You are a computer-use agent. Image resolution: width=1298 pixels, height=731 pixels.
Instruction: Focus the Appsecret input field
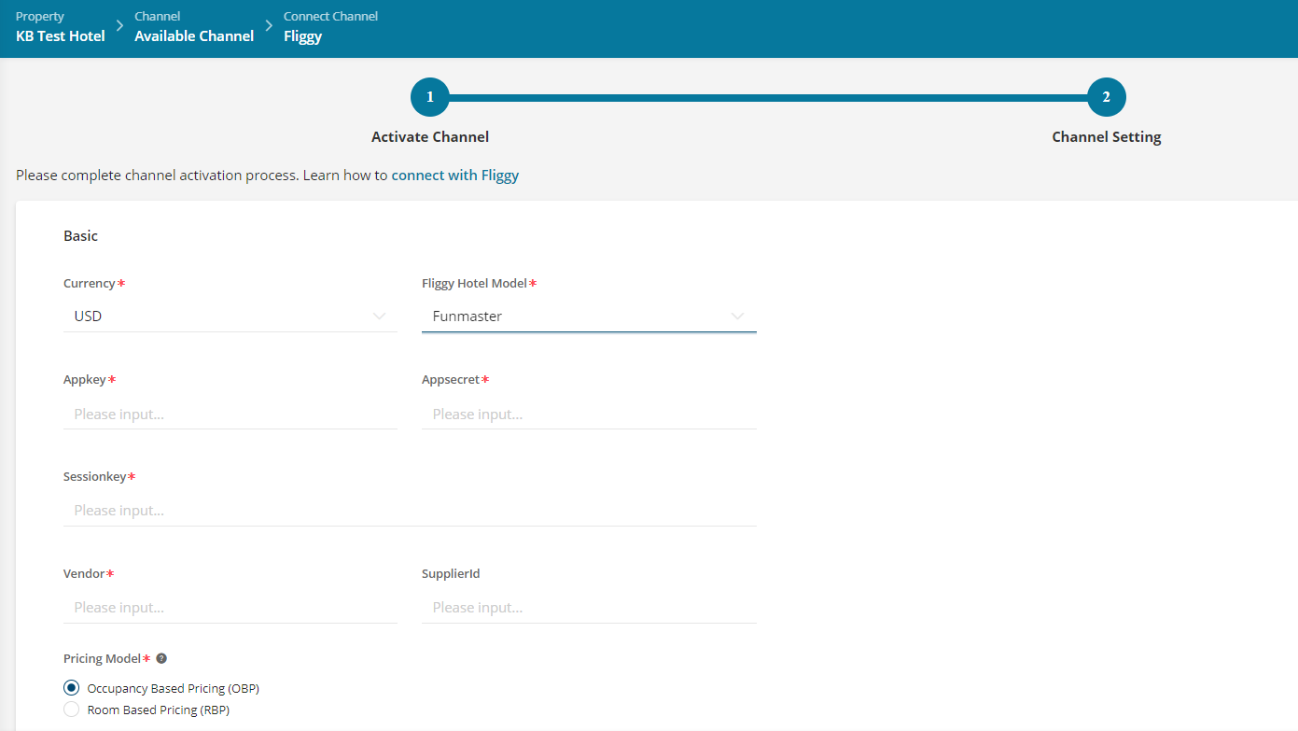(589, 414)
